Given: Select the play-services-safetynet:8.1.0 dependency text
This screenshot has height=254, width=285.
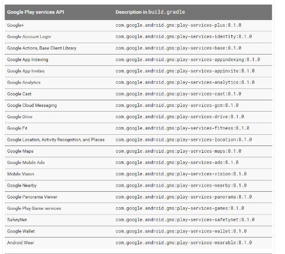Looking at the screenshot, I should tap(185, 220).
